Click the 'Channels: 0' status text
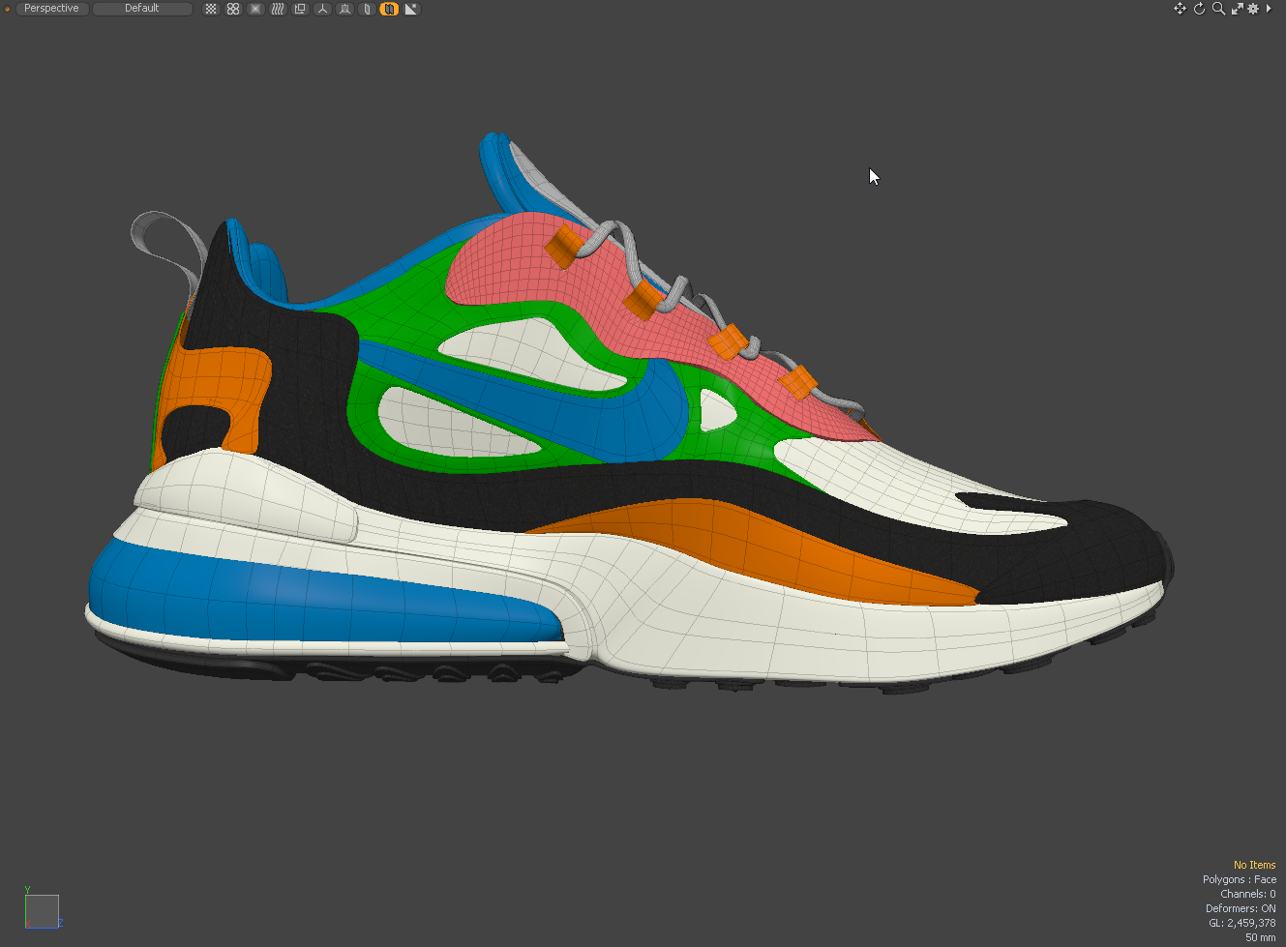This screenshot has height=947, width=1286. pyautogui.click(x=1248, y=894)
